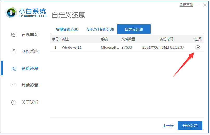Select the Windows 11 backup row name

(73, 47)
